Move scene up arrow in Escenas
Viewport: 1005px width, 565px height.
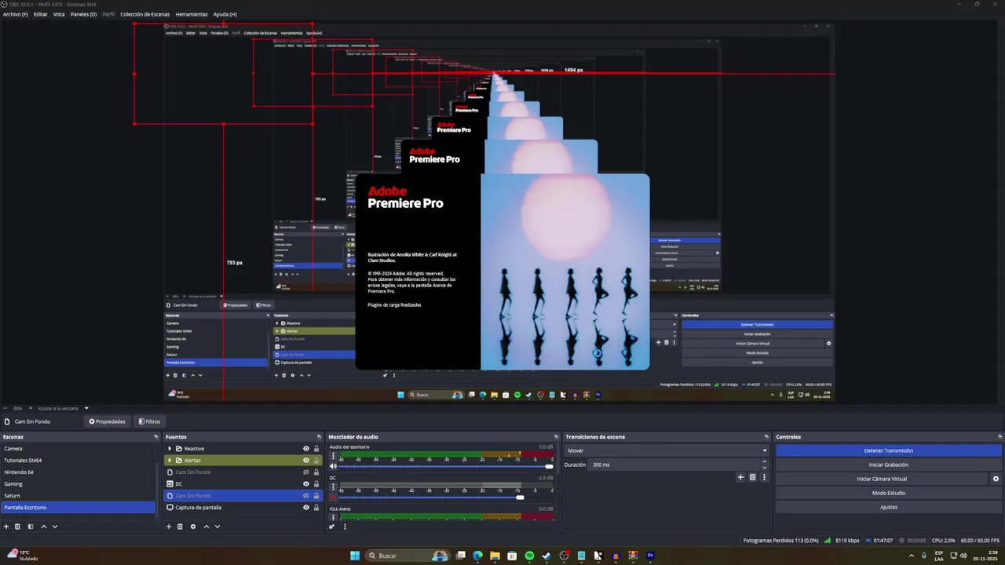pos(44,527)
